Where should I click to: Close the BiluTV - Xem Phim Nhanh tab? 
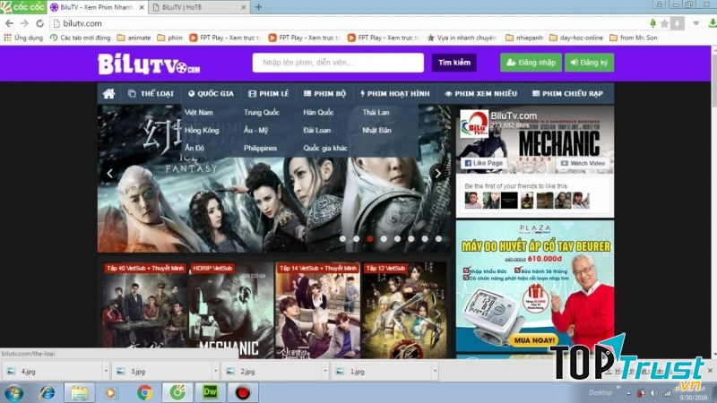pyautogui.click(x=142, y=7)
